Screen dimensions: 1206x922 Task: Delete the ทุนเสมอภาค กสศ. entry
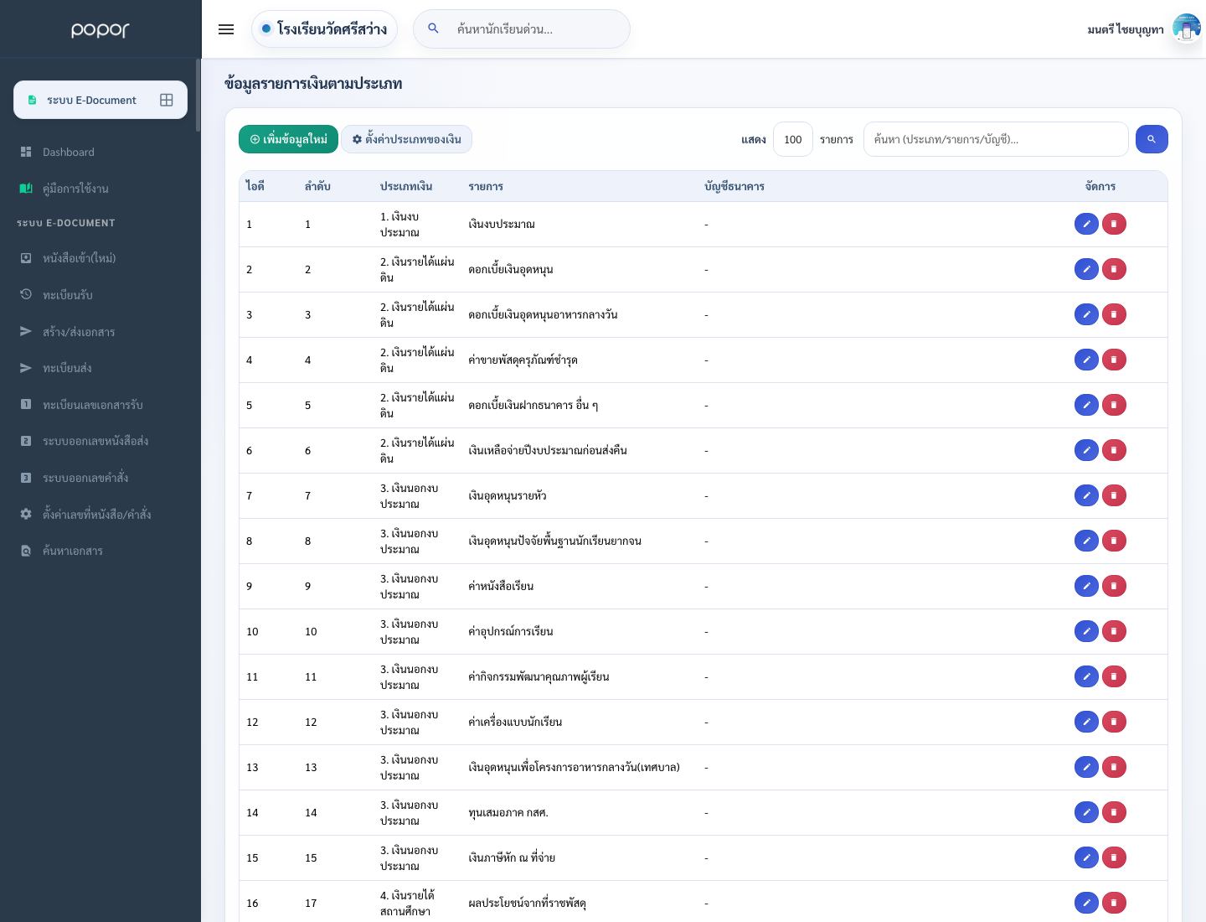point(1114,812)
